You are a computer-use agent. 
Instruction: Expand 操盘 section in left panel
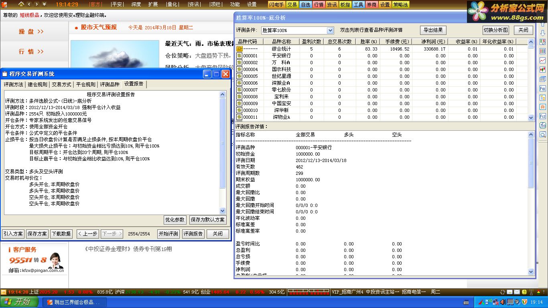coord(31,31)
